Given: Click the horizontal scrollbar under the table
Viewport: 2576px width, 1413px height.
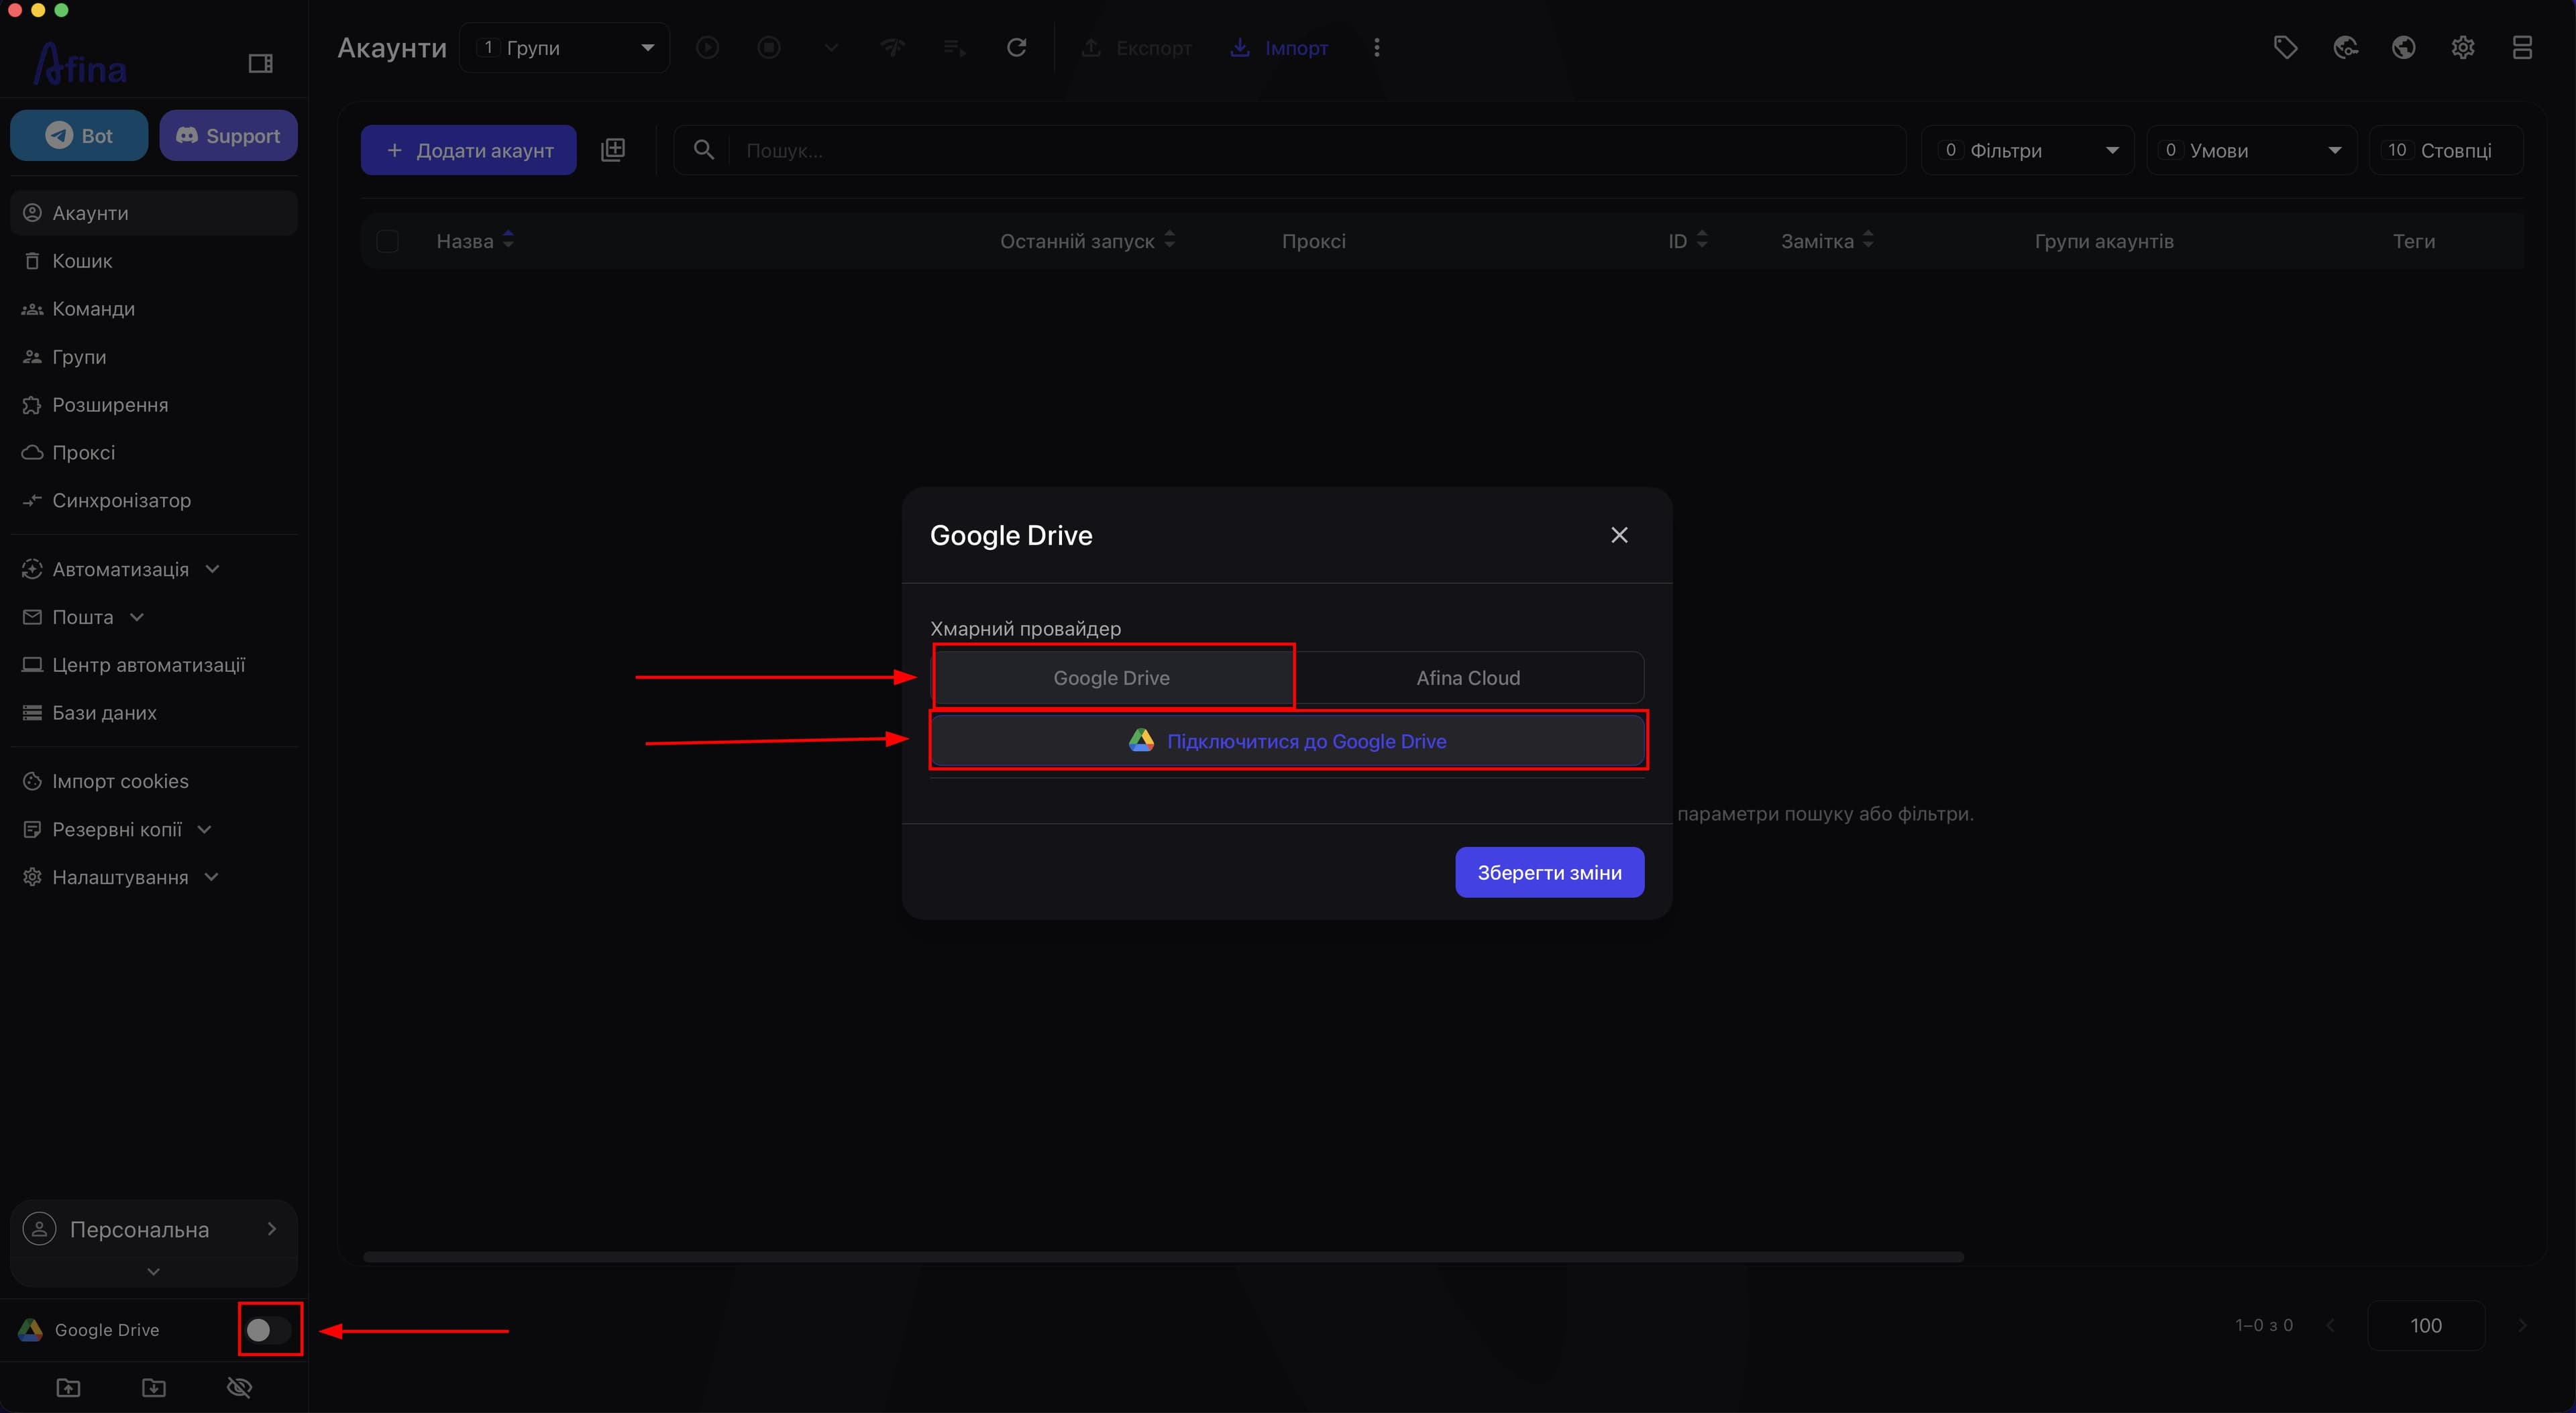Looking at the screenshot, I should click(1163, 1257).
